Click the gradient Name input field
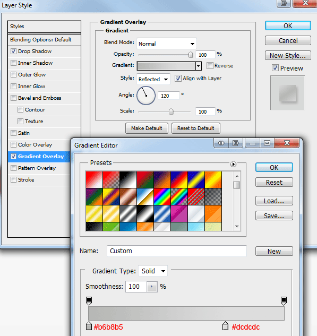 click(x=177, y=251)
